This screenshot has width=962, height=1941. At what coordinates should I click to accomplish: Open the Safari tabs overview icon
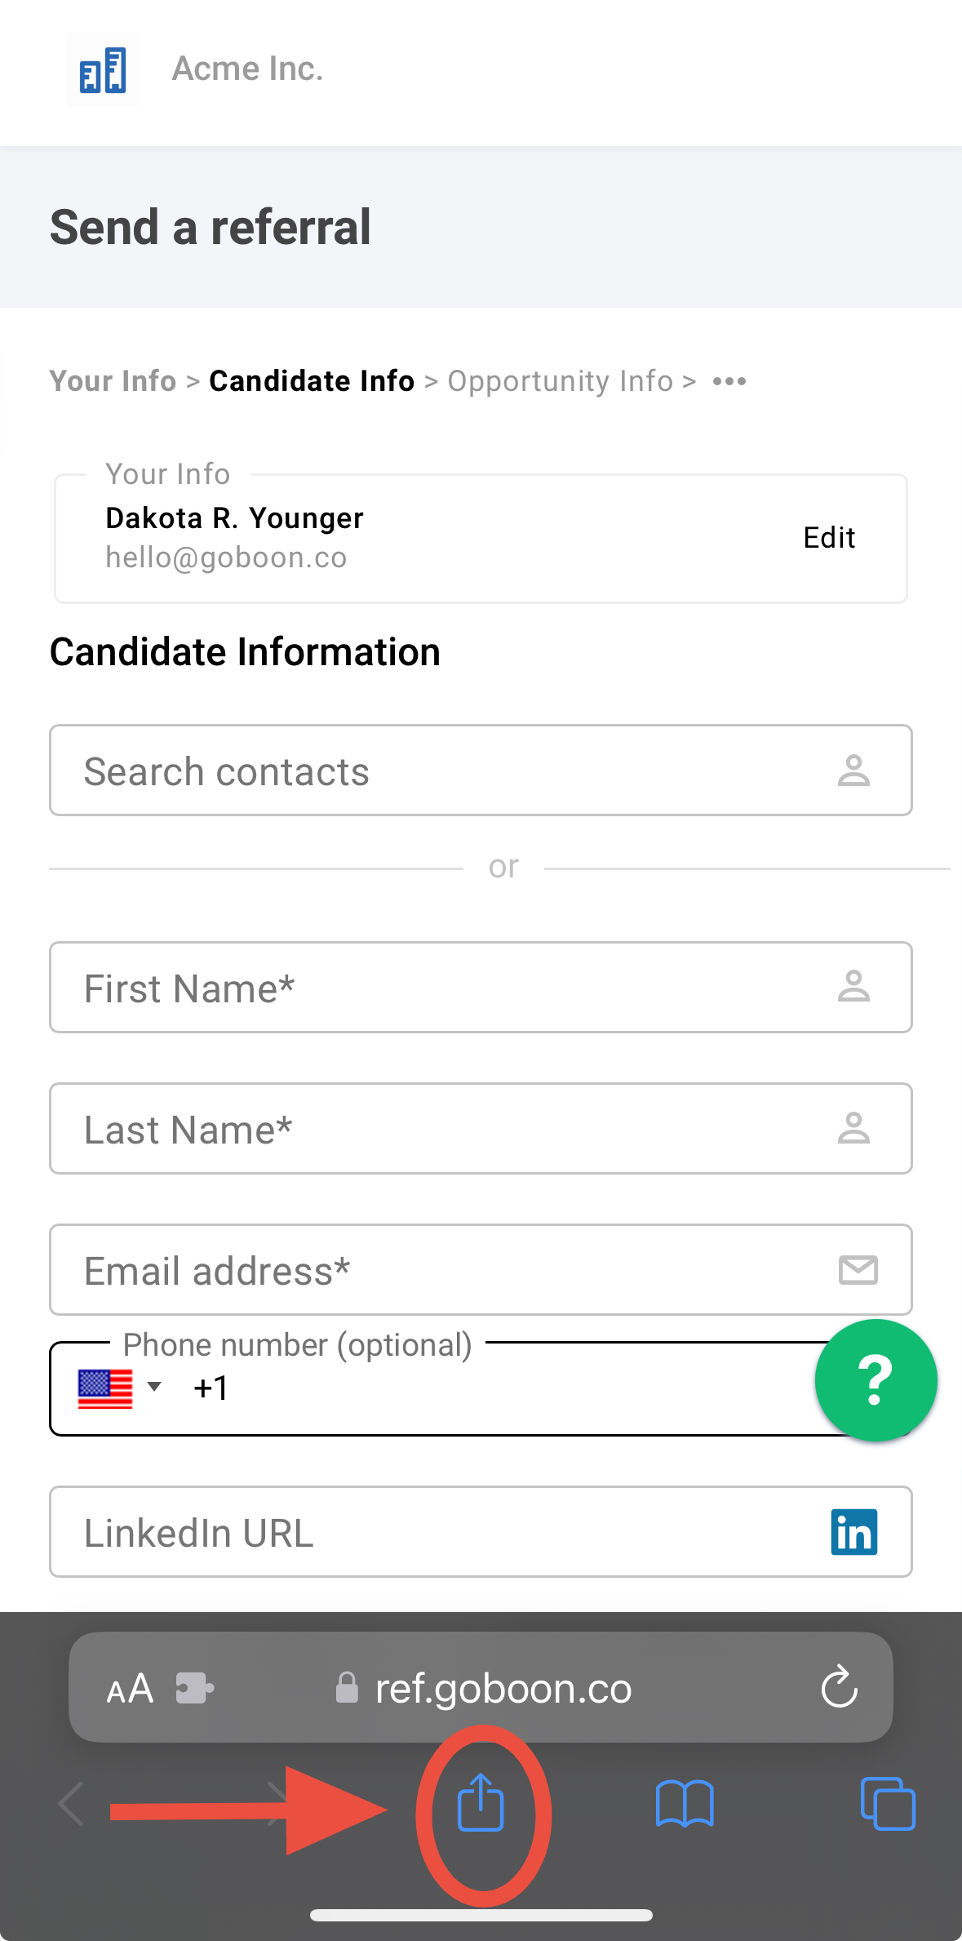click(x=888, y=1804)
